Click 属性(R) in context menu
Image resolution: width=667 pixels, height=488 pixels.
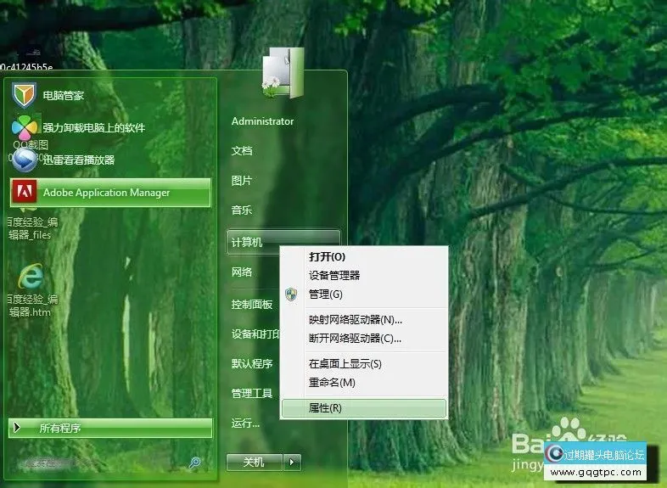[x=364, y=408]
